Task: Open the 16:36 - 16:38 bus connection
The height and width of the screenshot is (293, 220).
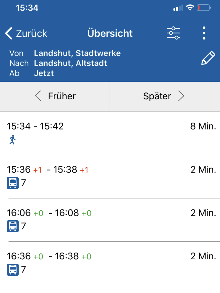Action: [110, 263]
